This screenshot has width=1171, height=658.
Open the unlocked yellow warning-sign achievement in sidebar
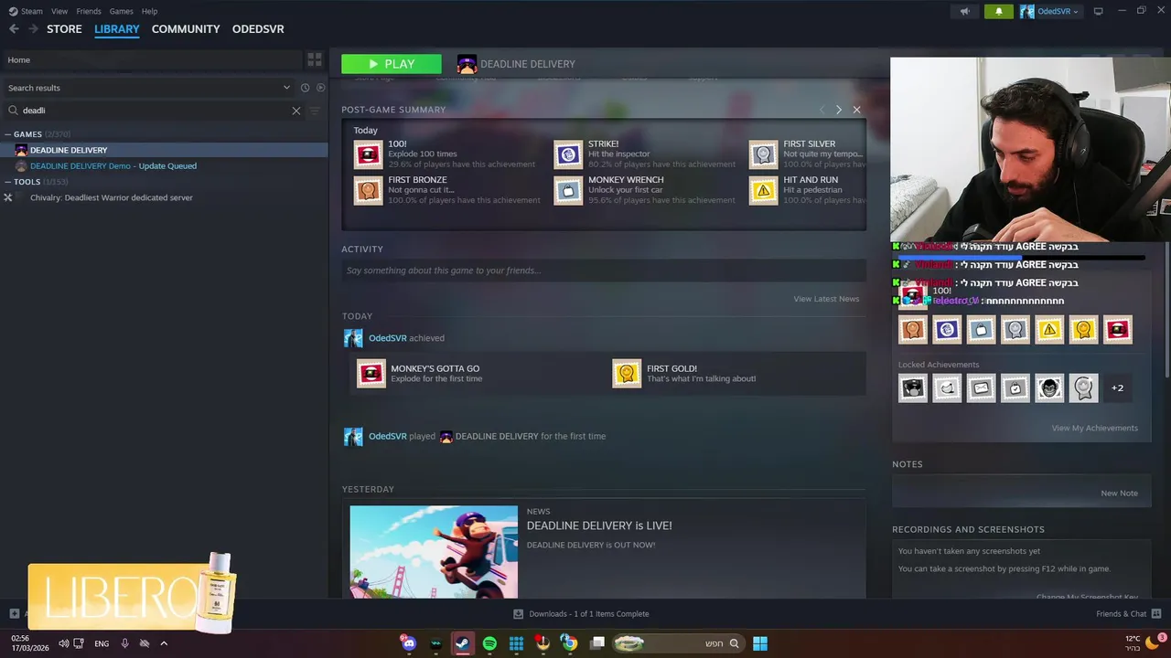1049,329
